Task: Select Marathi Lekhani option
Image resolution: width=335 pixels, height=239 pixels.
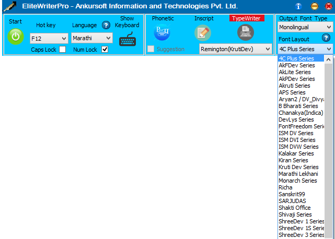Action: [x=301, y=174]
